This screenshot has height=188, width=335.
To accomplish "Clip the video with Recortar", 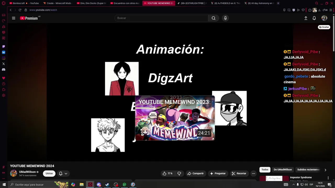I will (239, 173).
